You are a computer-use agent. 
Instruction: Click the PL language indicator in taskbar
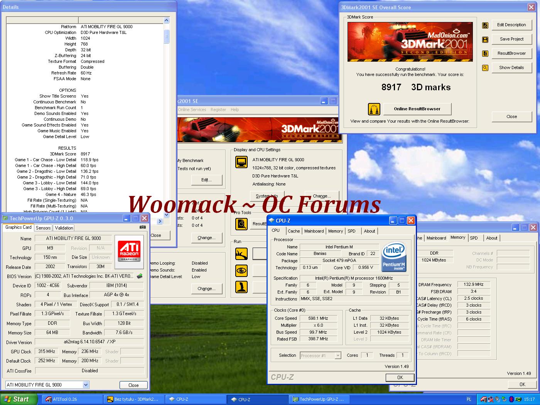tap(469, 399)
